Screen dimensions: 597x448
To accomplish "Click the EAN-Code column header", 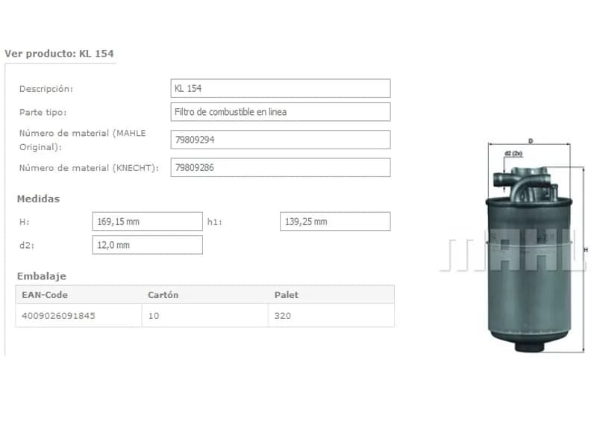I will point(45,295).
